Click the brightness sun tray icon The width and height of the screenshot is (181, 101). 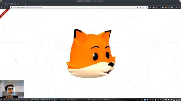pyautogui.click(x=158, y=100)
